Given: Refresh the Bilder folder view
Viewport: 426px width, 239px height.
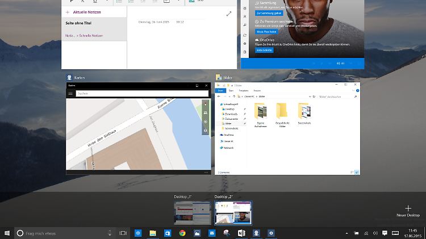Looking at the screenshot, I should [x=314, y=97].
